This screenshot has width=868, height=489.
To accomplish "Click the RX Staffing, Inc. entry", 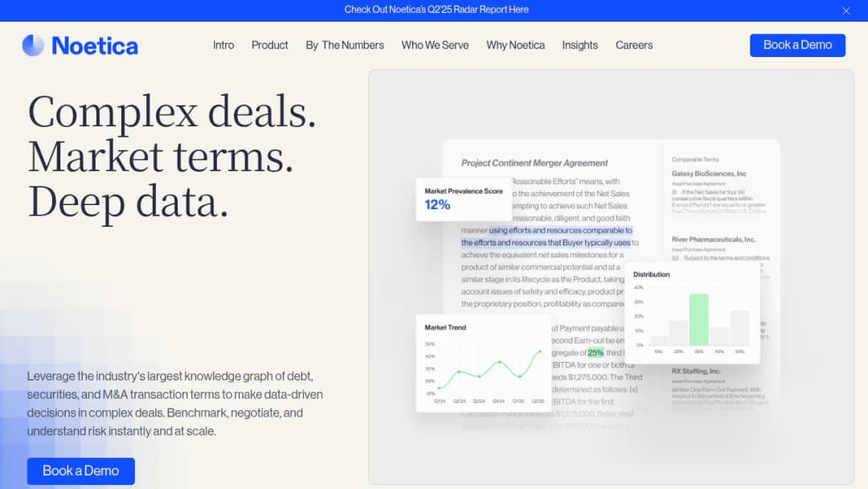I will (696, 371).
